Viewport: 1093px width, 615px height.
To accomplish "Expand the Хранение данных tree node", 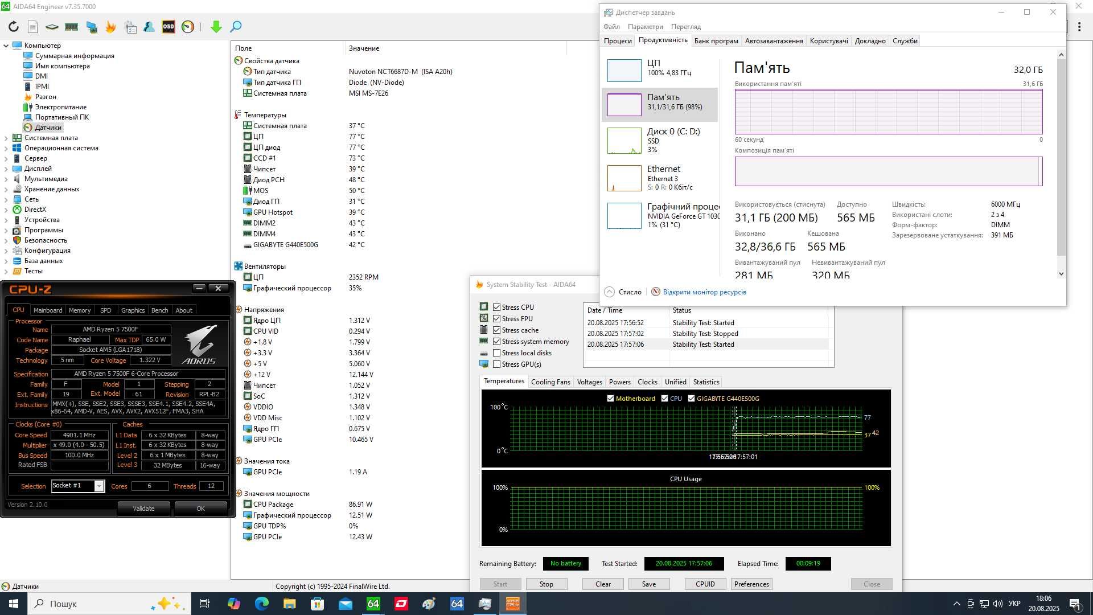I will 6,189.
